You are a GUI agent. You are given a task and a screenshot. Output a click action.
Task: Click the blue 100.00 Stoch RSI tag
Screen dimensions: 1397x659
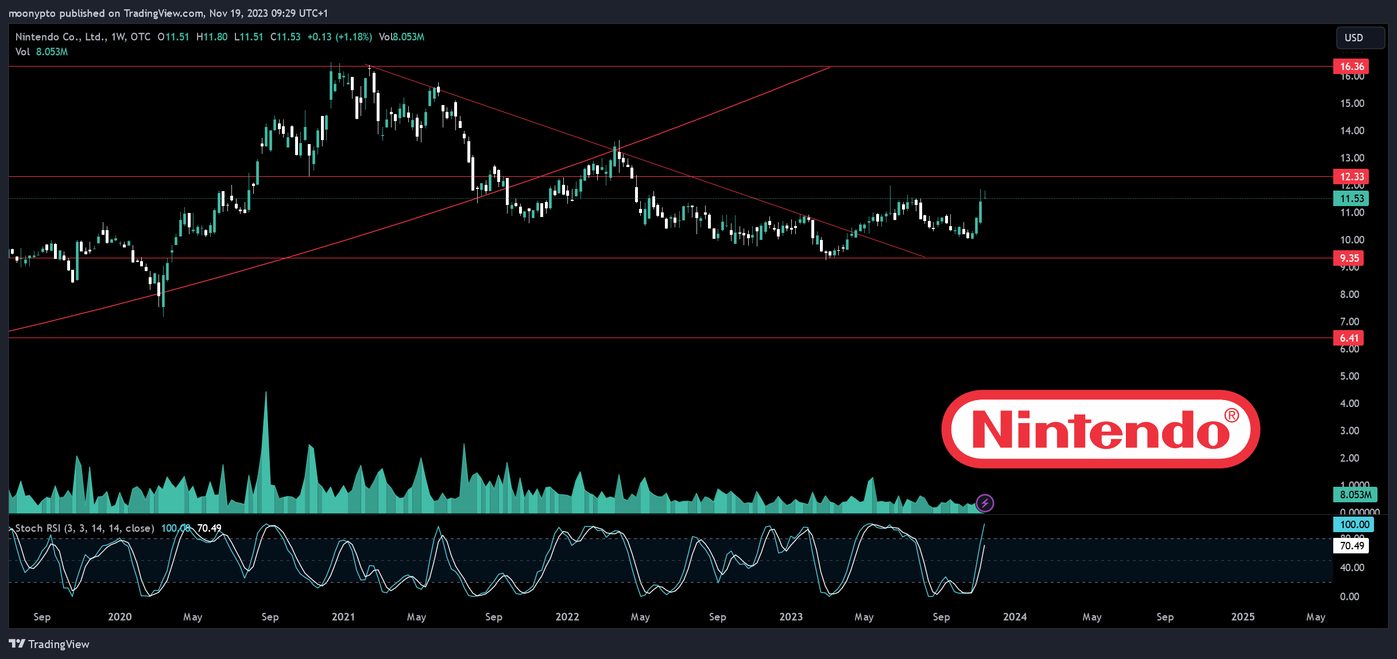tap(1354, 525)
